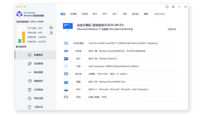
Task: Click the 9.5 Formal version text
Action: coord(29,13)
